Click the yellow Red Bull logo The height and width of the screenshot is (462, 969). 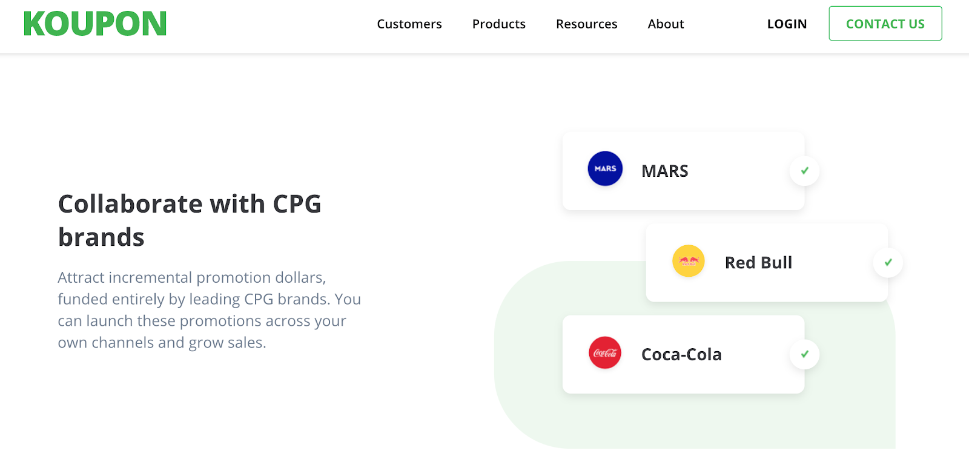pos(689,261)
